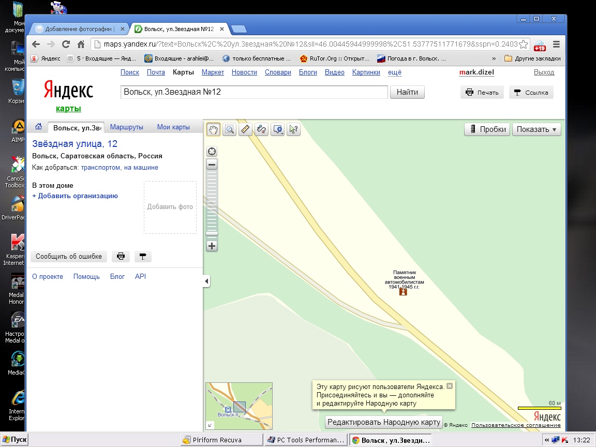Zoom out with the minus button
This screenshot has height=447, width=596.
pyautogui.click(x=212, y=165)
